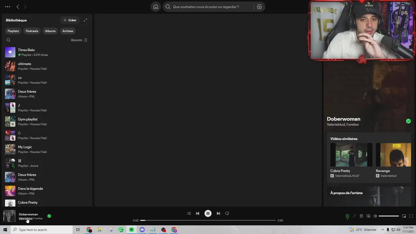416x234 pixels.
Task: Open the Connect to a device icon
Action: point(368,216)
